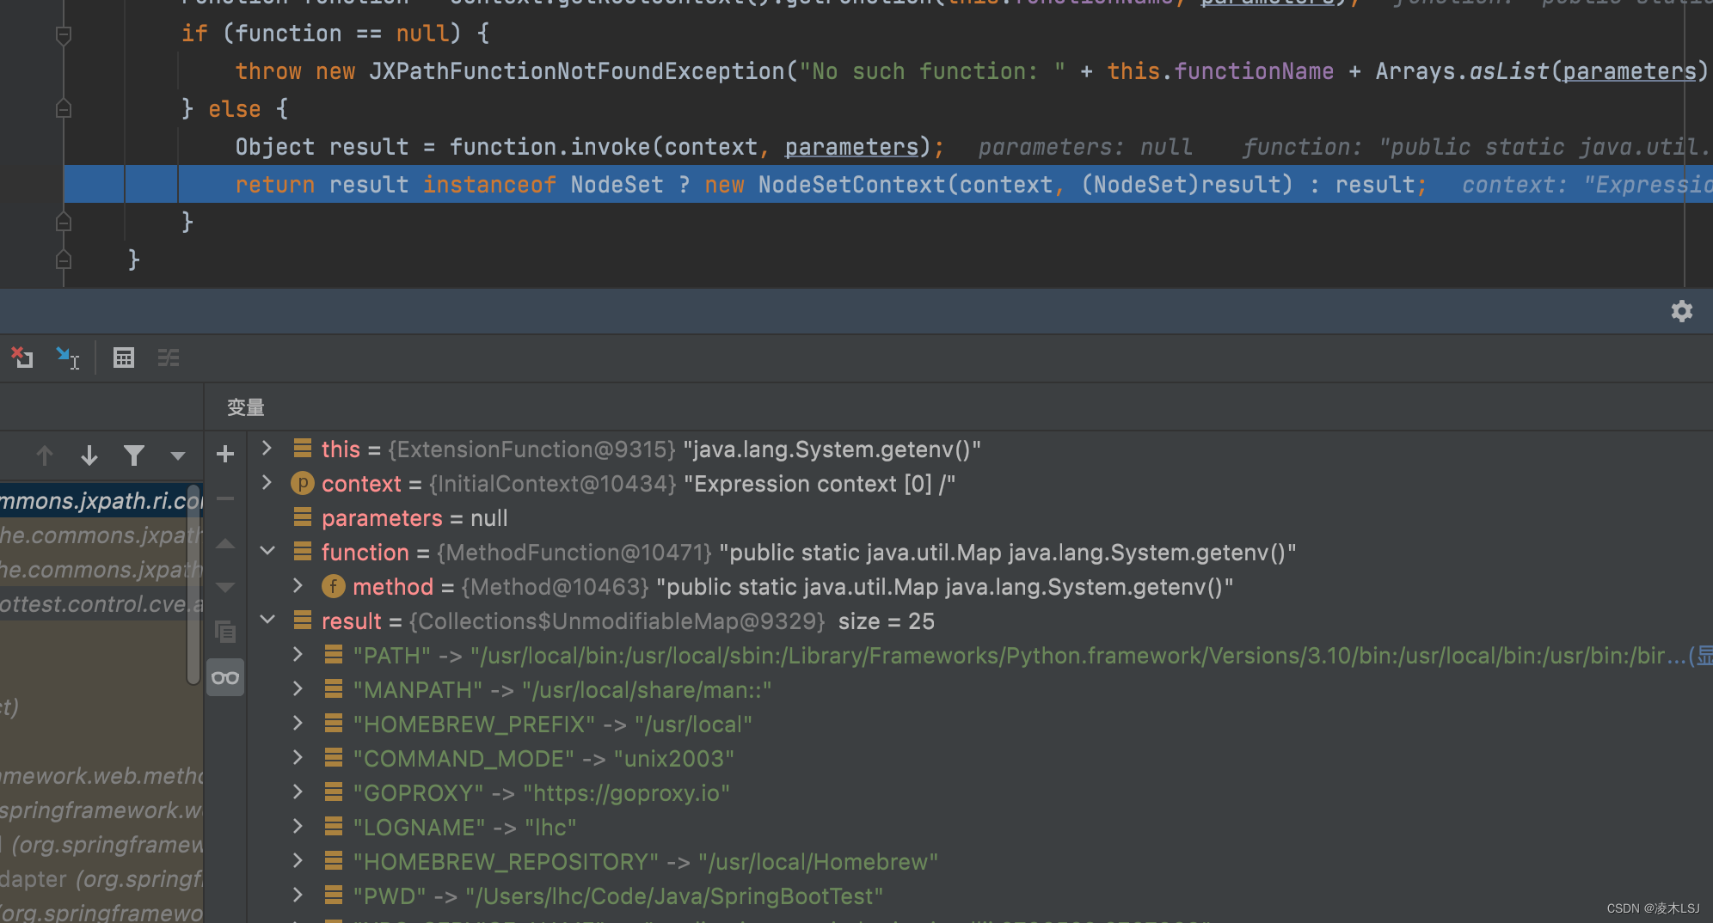This screenshot has height=923, width=1713.
Task: Select the "HOMEBREW_REPOSITORY" Homebrew entry text
Action: coord(646,862)
